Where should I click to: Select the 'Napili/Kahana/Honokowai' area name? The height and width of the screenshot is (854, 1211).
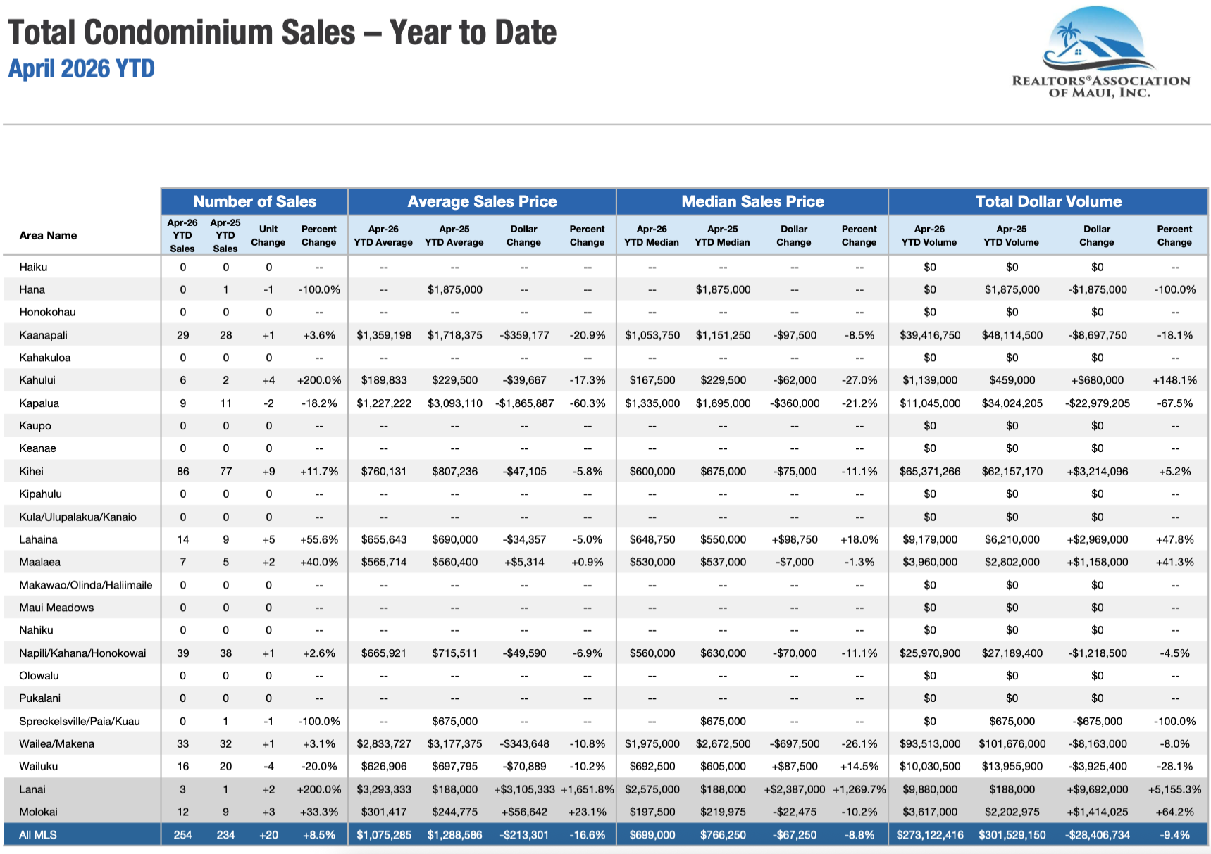pos(82,653)
